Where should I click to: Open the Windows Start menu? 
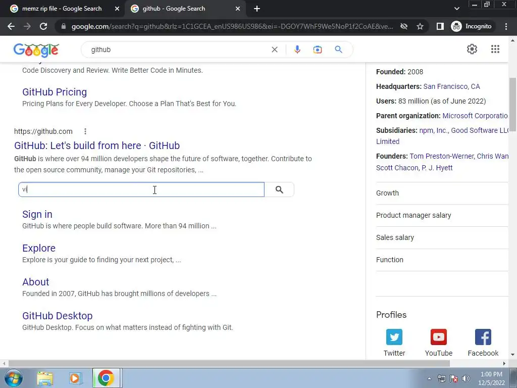[x=13, y=378]
